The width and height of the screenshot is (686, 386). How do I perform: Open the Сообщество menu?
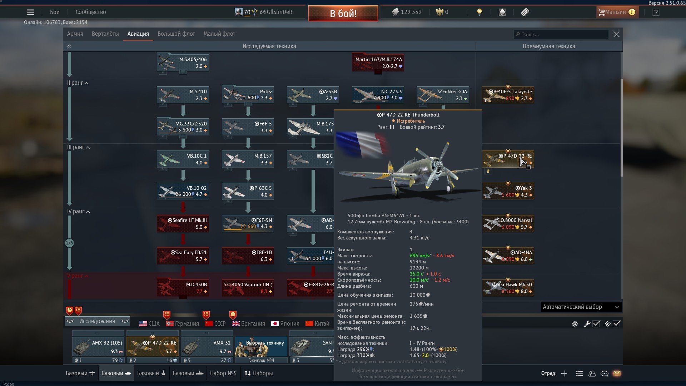click(91, 12)
